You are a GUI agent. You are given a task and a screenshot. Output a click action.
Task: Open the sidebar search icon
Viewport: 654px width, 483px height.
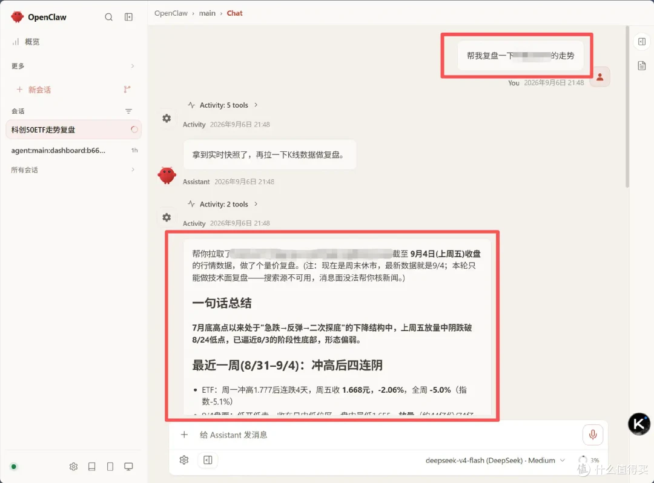click(109, 17)
